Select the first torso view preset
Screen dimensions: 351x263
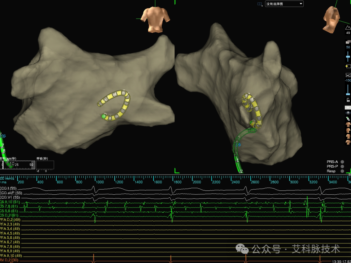tap(348, 124)
